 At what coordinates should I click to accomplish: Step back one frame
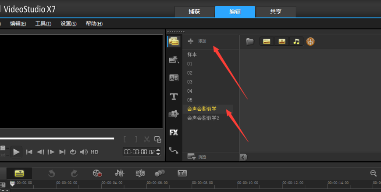point(40,152)
